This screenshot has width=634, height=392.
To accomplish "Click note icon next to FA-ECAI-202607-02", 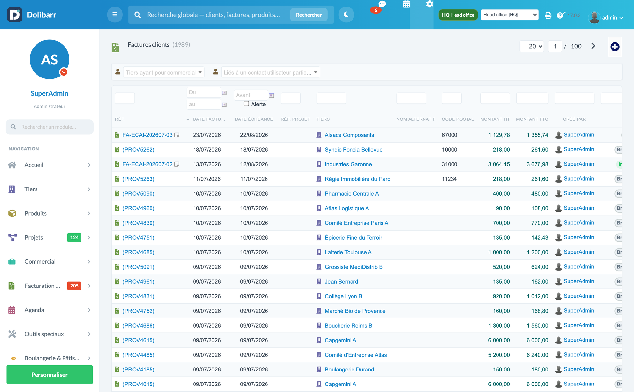I will click(177, 164).
